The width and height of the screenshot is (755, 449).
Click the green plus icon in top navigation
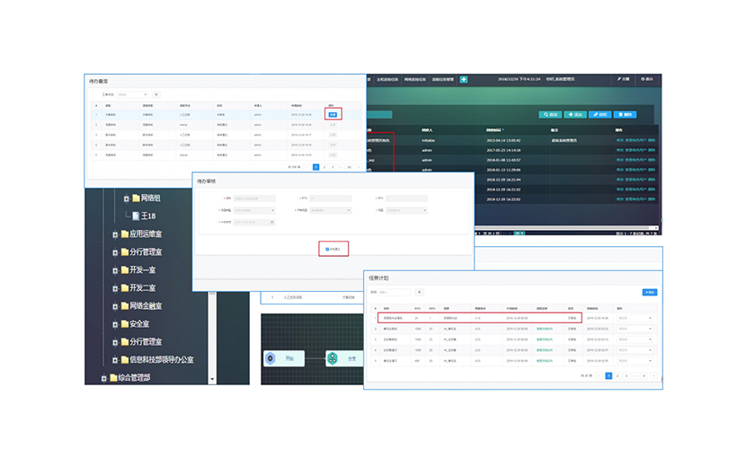pyautogui.click(x=464, y=80)
